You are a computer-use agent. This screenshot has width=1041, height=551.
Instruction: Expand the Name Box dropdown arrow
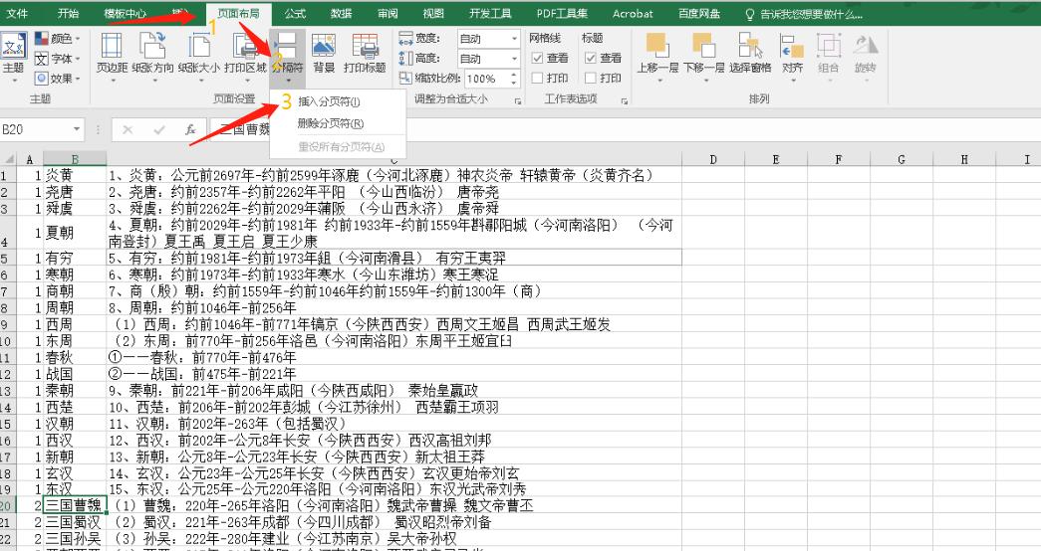tap(77, 129)
